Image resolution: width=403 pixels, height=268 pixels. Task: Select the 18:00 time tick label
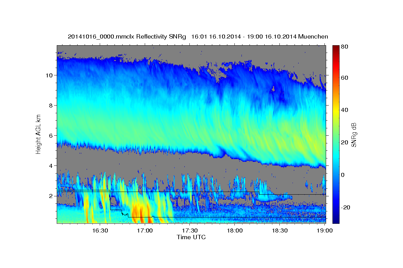(x=235, y=230)
